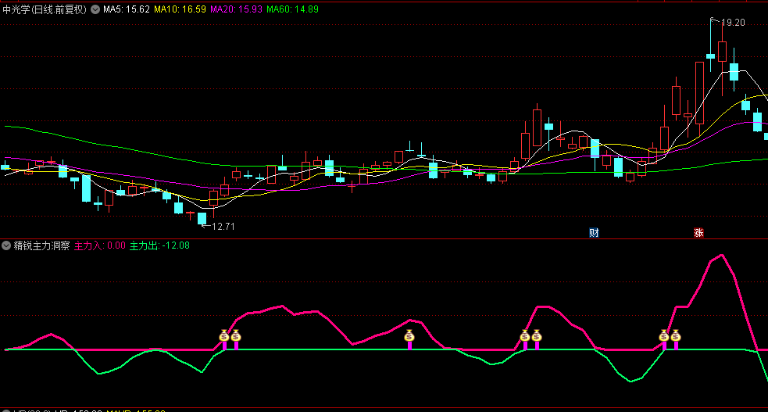Click the second money bag signal icon

pyautogui.click(x=236, y=336)
